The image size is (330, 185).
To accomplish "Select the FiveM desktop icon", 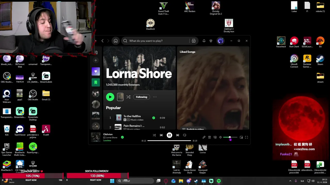I will (46, 130).
